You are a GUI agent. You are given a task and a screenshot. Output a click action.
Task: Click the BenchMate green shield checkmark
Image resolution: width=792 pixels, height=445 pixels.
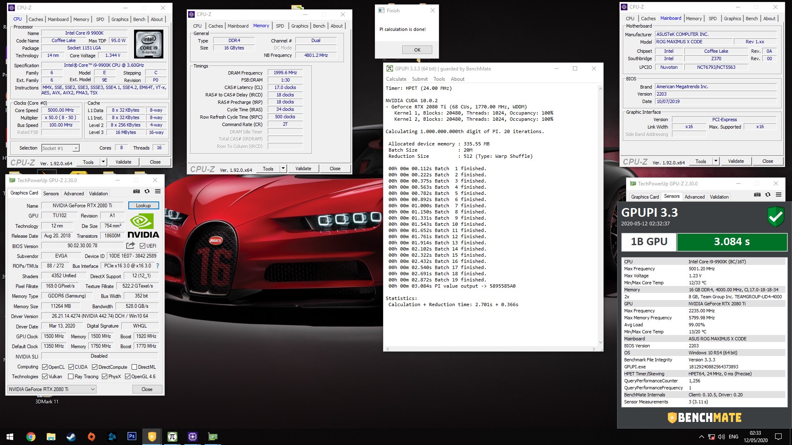click(775, 217)
